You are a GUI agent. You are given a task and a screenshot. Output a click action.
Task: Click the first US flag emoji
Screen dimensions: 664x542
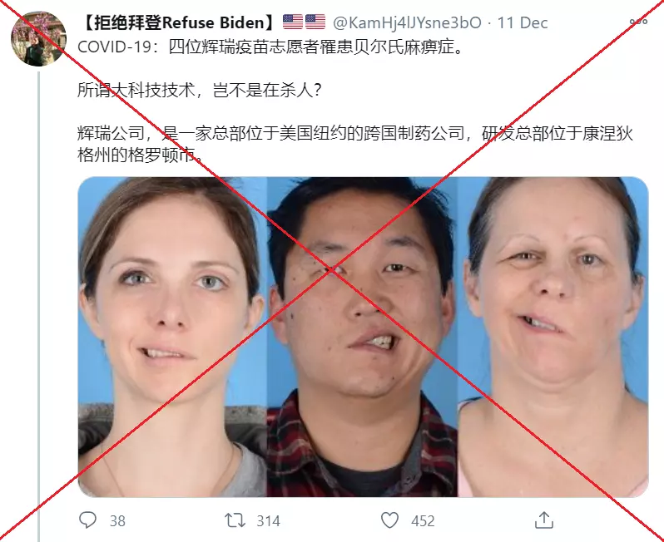pos(293,22)
